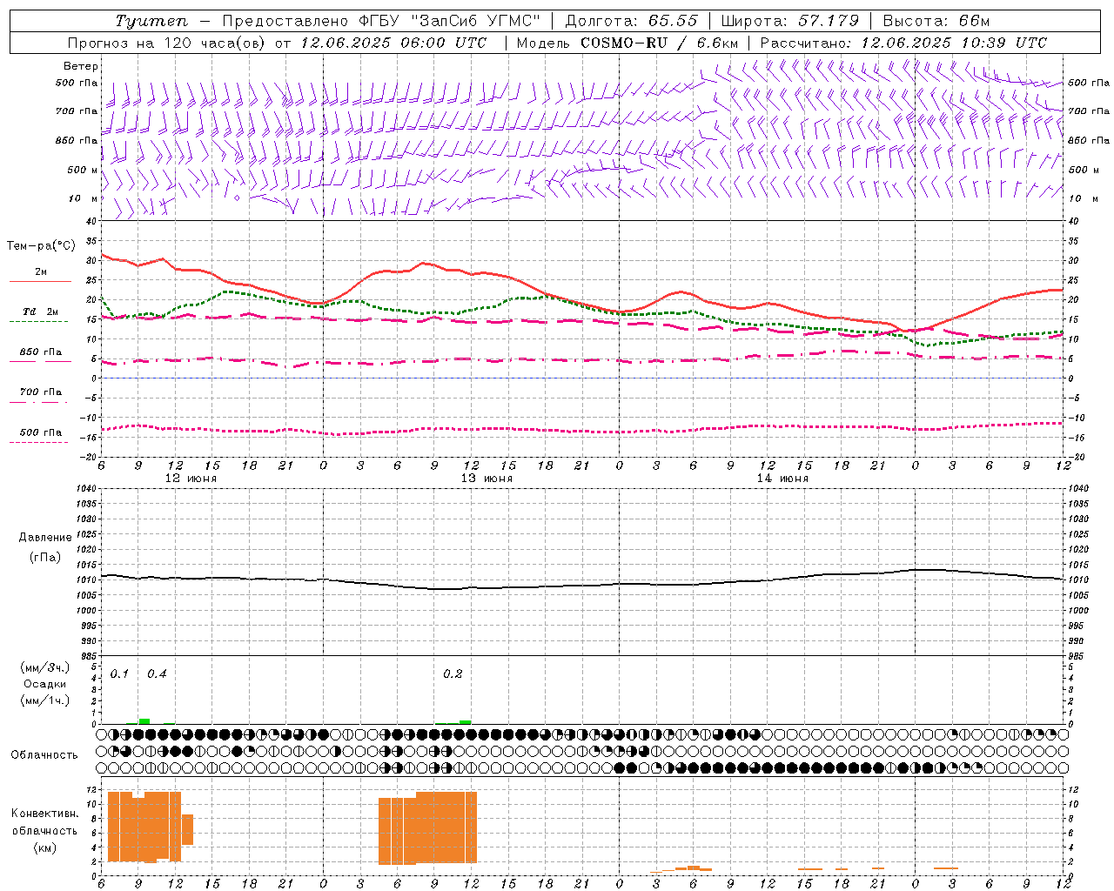Click the black surface pressure curve

click(x=583, y=585)
